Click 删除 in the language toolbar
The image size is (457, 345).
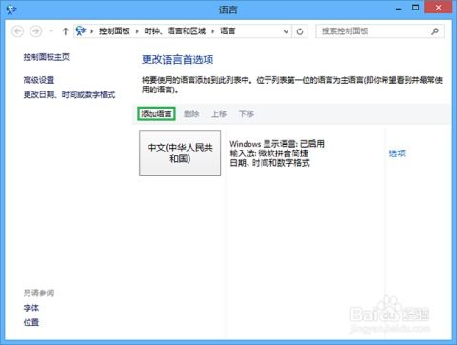[191, 113]
